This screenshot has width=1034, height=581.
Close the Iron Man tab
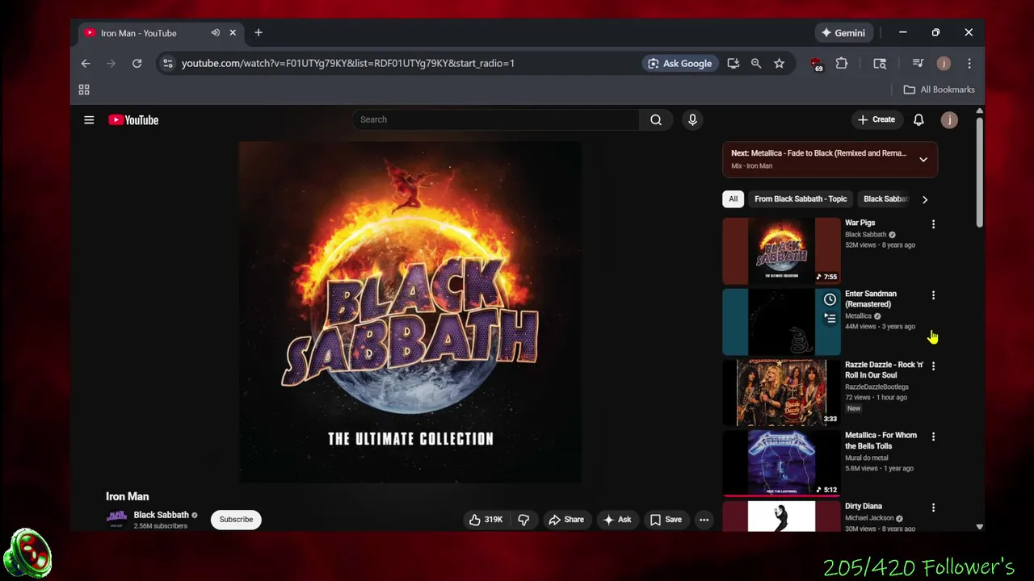[233, 33]
